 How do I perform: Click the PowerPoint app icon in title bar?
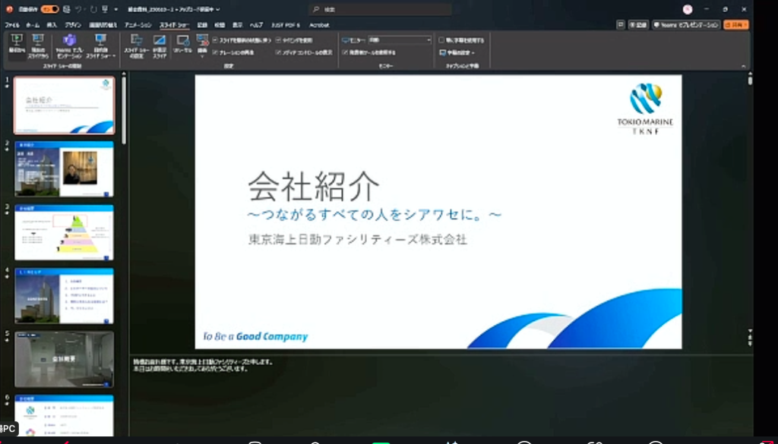point(9,9)
